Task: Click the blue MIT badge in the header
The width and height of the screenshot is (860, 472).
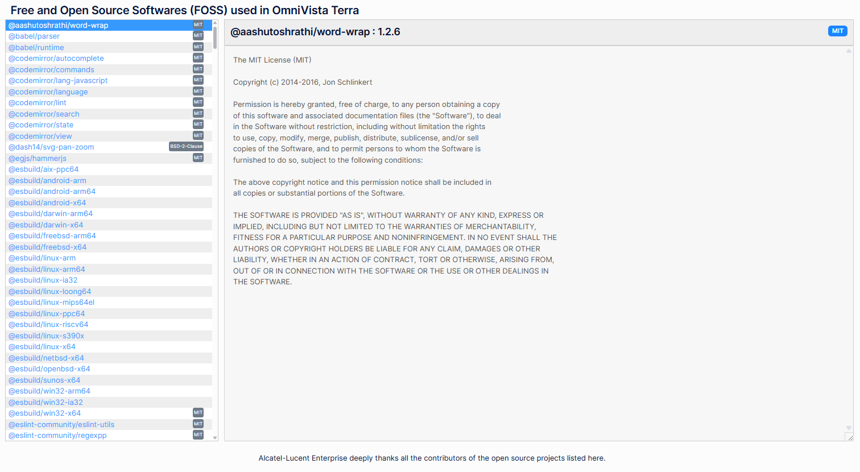Action: pos(837,31)
